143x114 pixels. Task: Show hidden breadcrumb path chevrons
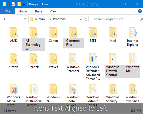36,19
